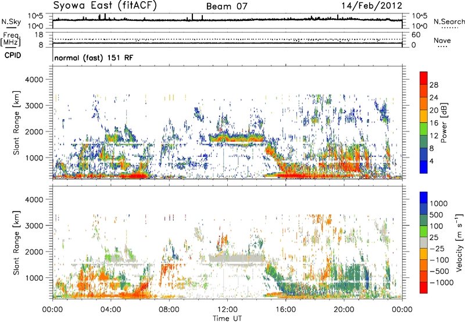Click the "2000" tick on the velocity panel
This screenshot has height=322, width=465.
point(34,252)
